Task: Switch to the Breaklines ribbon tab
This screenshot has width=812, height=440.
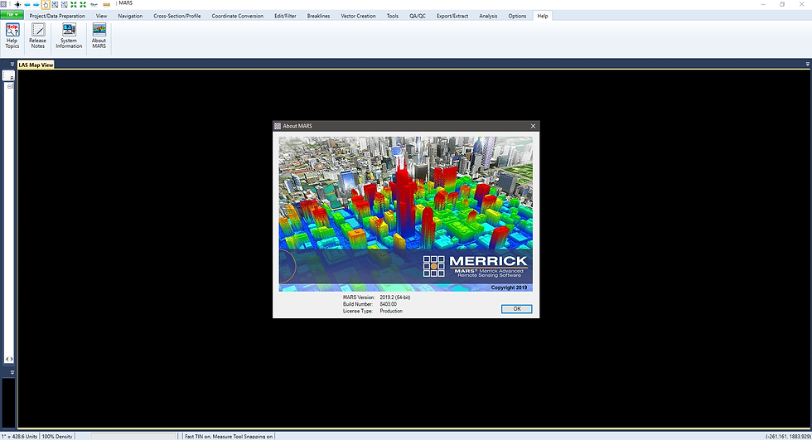Action: (318, 16)
